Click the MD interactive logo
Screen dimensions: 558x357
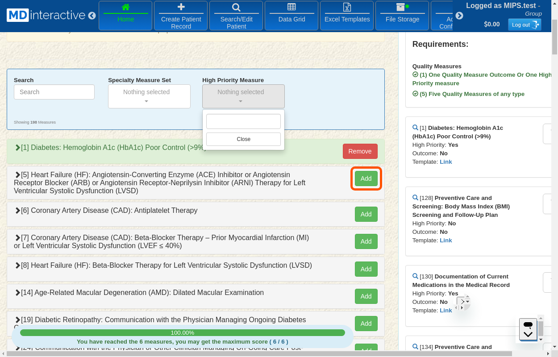point(46,15)
